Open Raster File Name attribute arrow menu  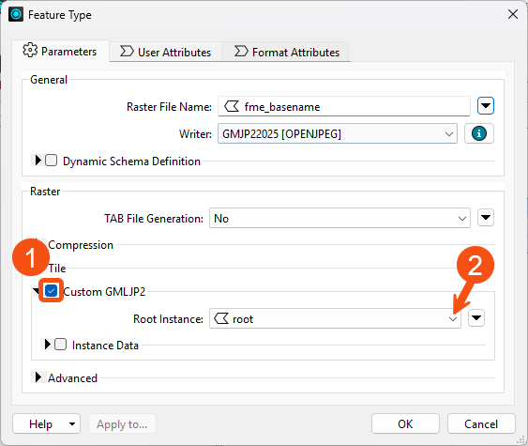[486, 106]
